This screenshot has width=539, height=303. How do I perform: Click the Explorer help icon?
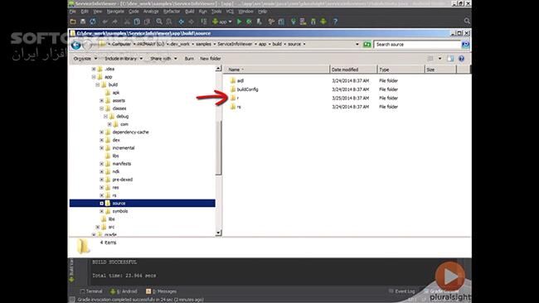pos(461,59)
